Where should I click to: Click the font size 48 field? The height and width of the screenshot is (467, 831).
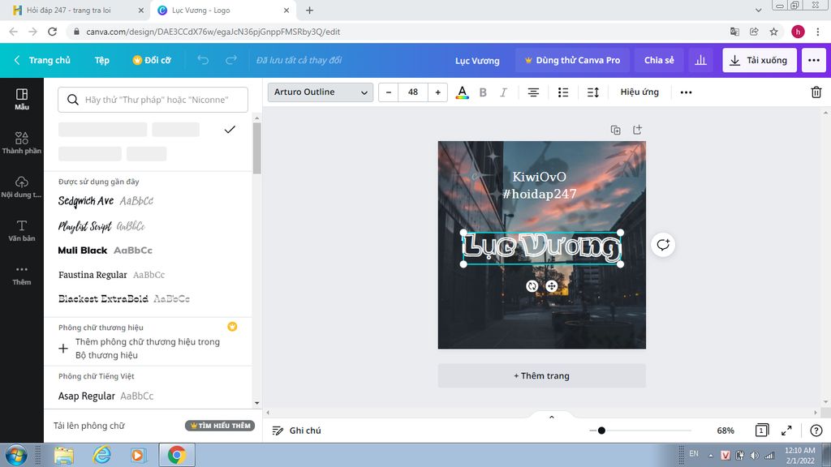pos(413,92)
